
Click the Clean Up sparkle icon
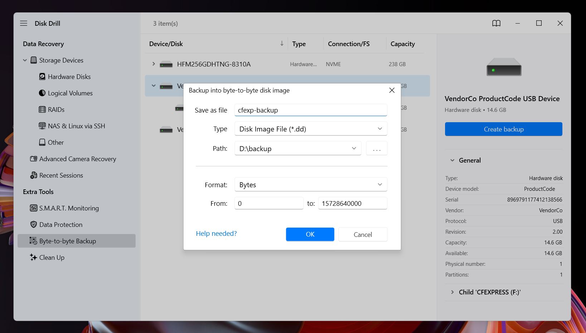pyautogui.click(x=34, y=257)
